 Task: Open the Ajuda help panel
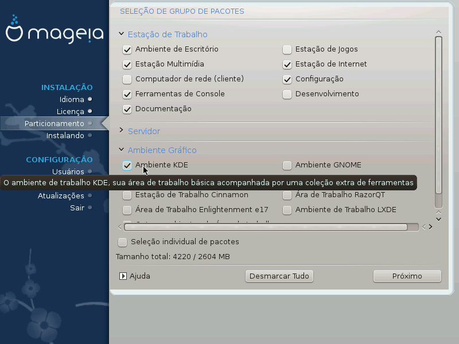pyautogui.click(x=135, y=276)
